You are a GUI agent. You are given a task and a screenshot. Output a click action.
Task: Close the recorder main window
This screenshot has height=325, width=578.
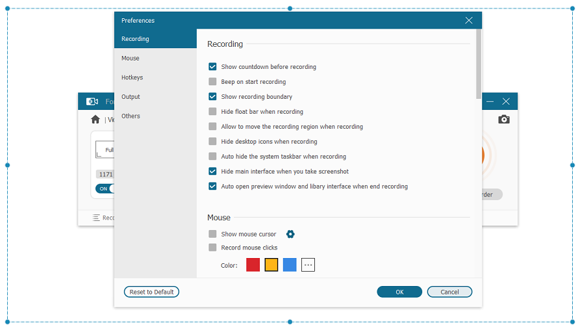(506, 101)
